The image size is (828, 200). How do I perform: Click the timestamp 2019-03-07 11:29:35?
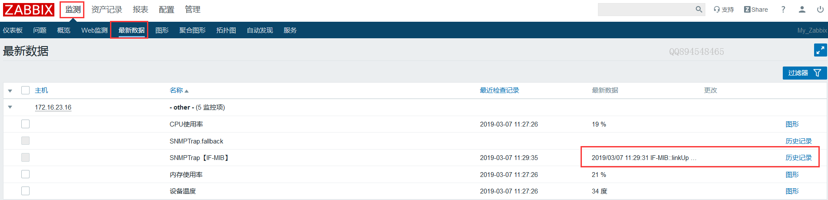coord(509,158)
